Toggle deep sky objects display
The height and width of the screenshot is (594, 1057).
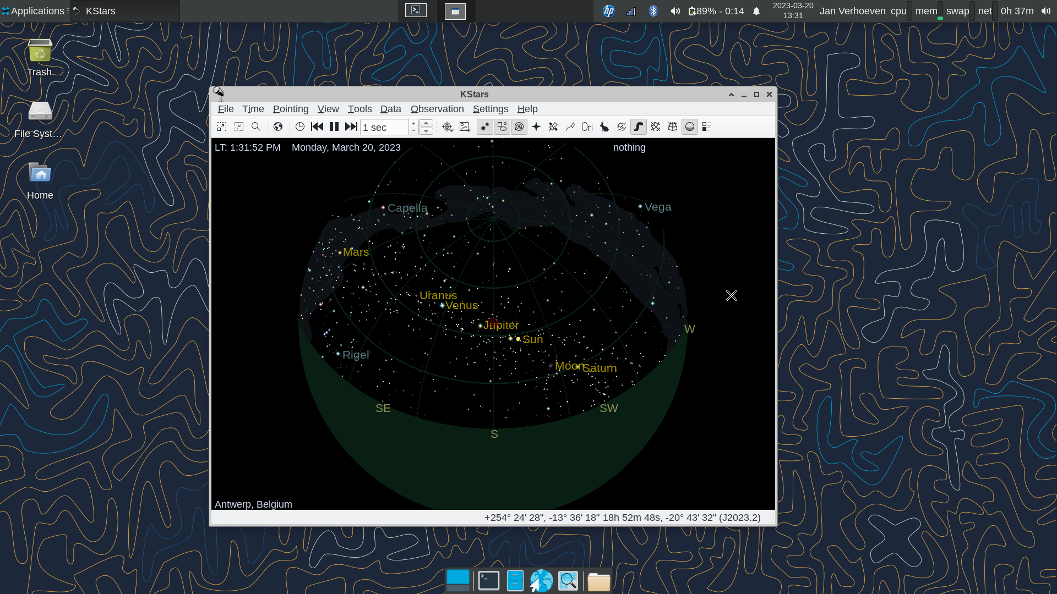[502, 127]
